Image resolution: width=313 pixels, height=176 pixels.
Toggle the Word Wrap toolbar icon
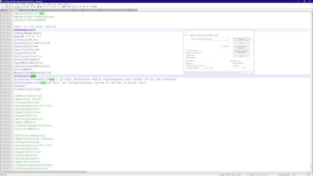[58, 6]
